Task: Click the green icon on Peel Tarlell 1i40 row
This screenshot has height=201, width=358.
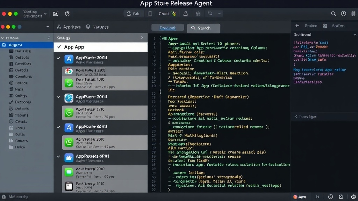Action: click(69, 83)
